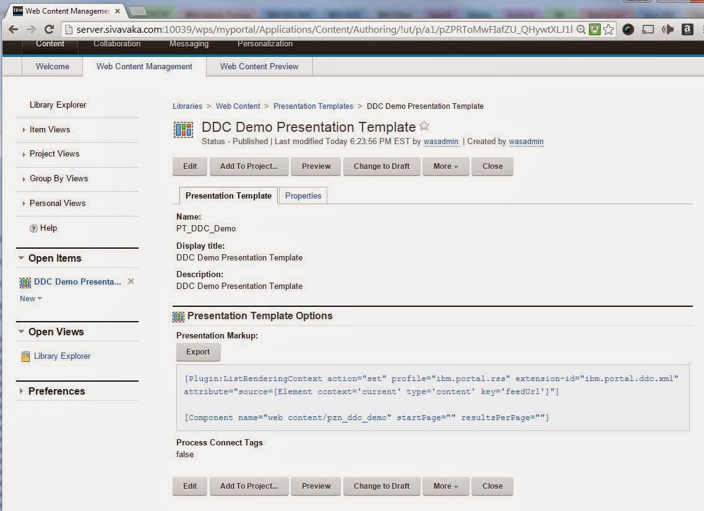
Task: Mark DDC Demo Presentation Template as favorite star
Action: (x=424, y=126)
